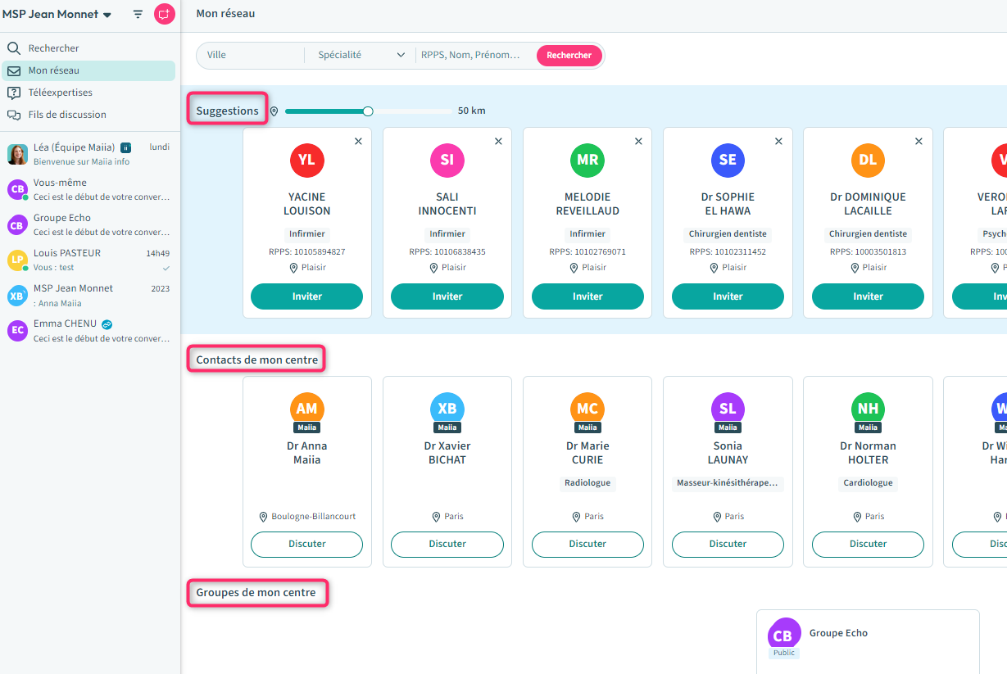The width and height of the screenshot is (1007, 674).
Task: Go to Téléexpertises section
Action: tap(60, 93)
